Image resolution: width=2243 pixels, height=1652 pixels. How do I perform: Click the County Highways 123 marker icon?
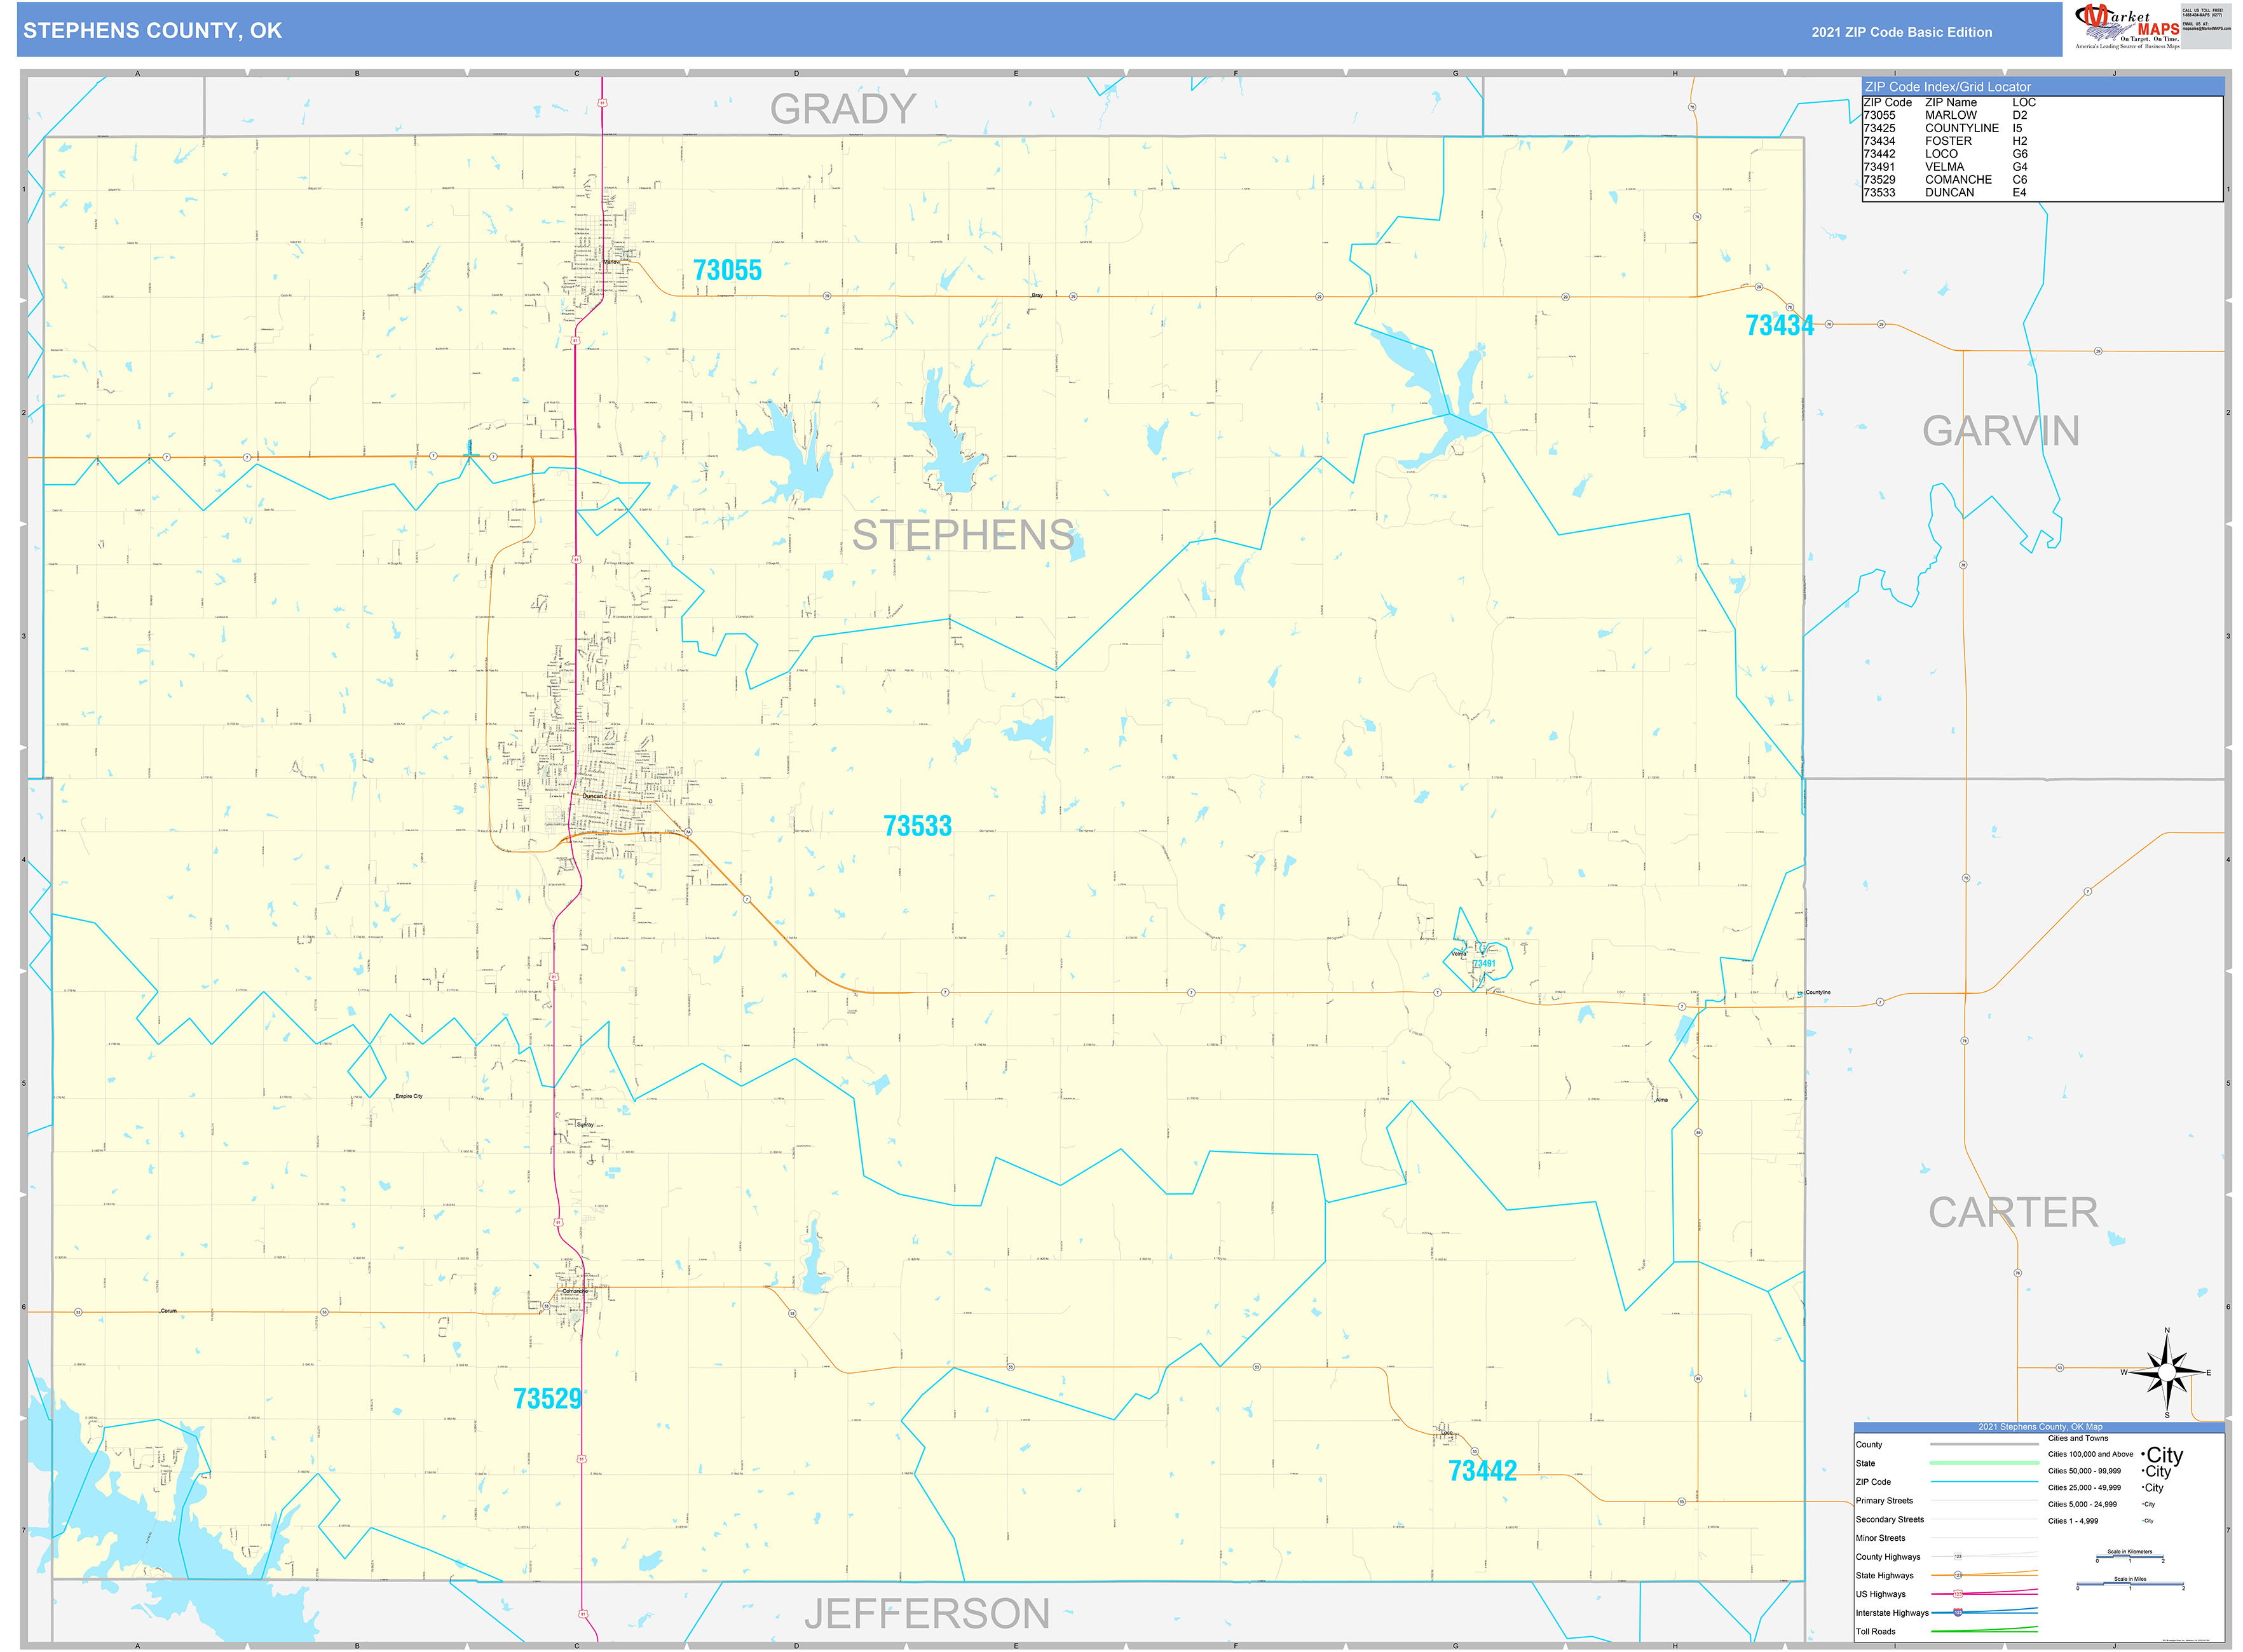tap(1959, 1557)
